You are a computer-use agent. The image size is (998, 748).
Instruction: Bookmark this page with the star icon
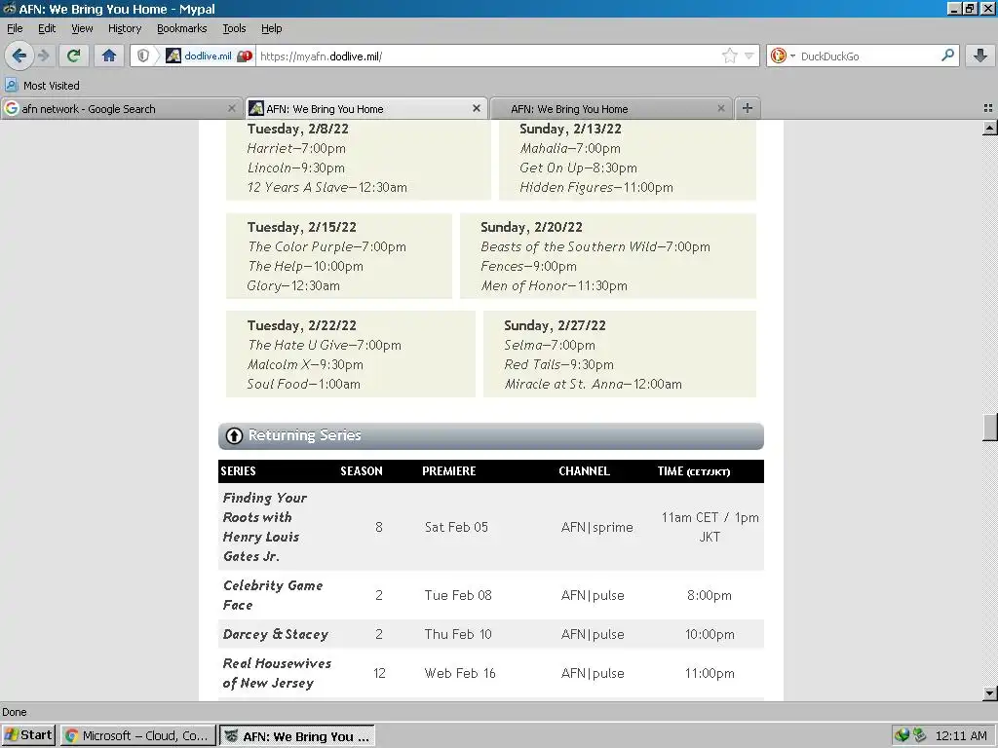click(x=729, y=56)
